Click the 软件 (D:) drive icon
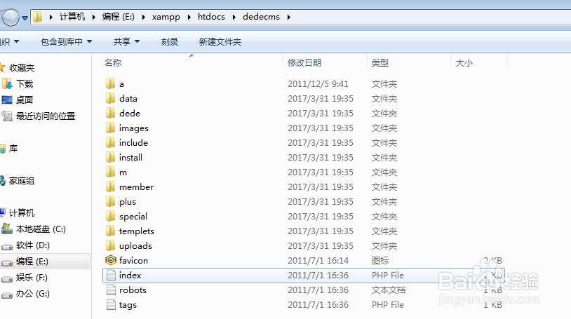This screenshot has height=319, width=571. click(x=7, y=246)
